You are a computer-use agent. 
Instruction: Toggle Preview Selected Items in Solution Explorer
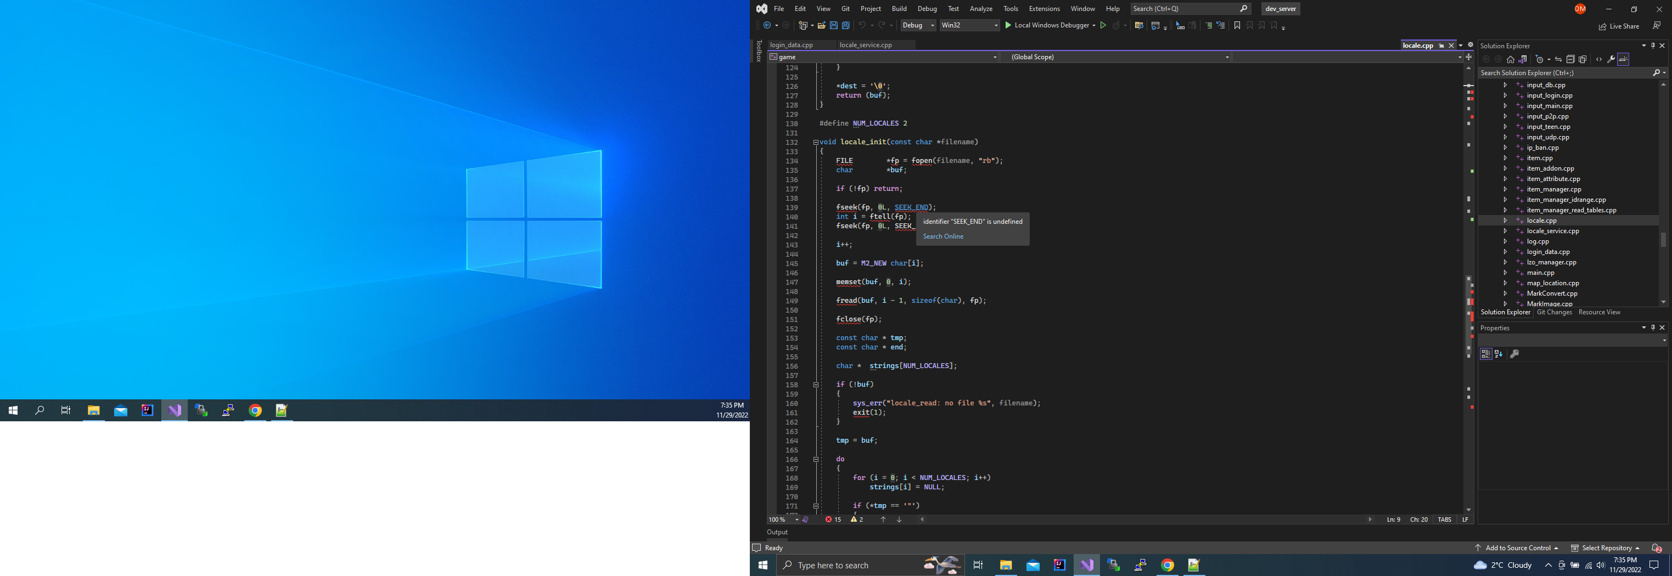click(1623, 60)
